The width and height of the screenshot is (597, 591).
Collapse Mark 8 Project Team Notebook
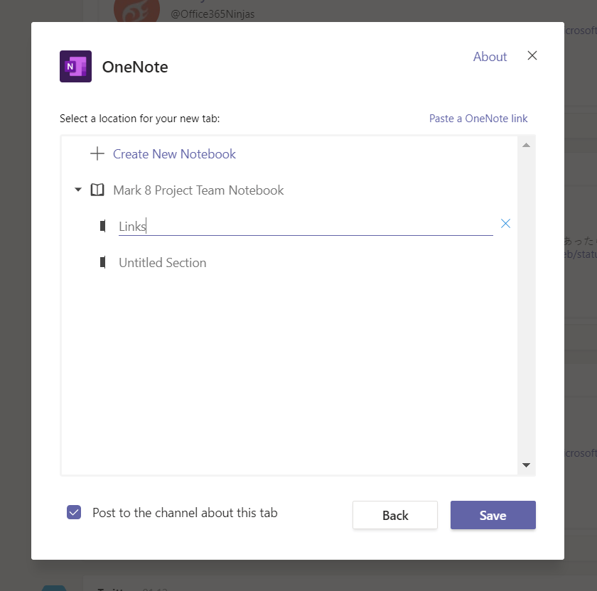pyautogui.click(x=78, y=190)
